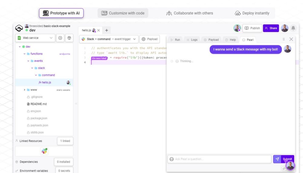Click the pause circle icon beside Web service
This screenshot has height=173, width=303.
60,38
